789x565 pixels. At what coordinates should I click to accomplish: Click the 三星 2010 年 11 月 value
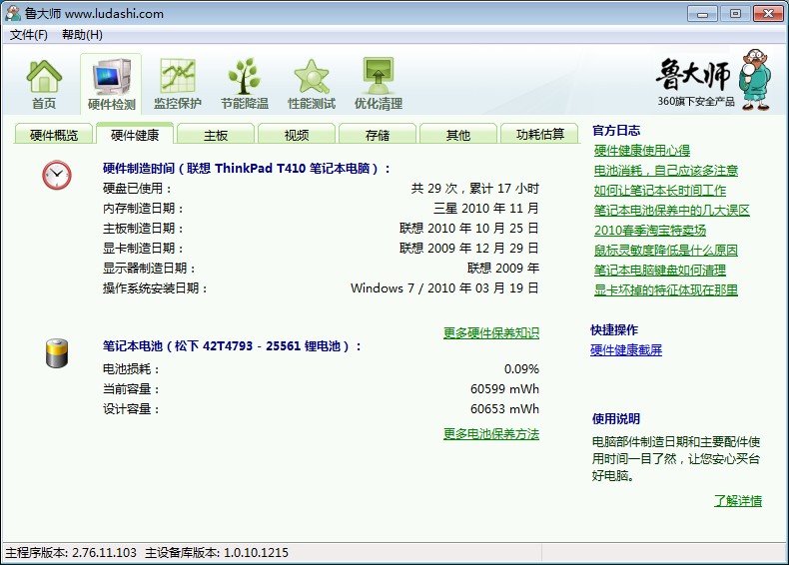486,209
